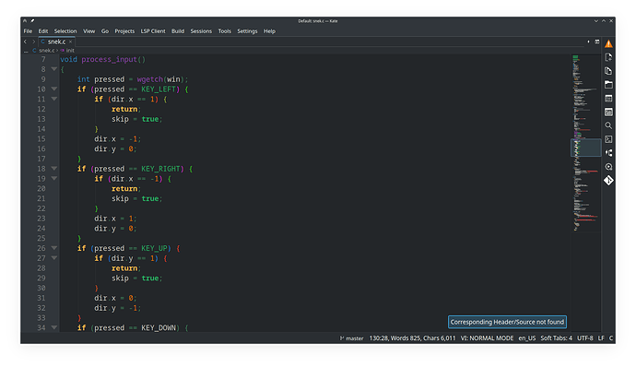Open the LF line ending selector
Viewport: 636px width, 367px height.
tap(601, 338)
